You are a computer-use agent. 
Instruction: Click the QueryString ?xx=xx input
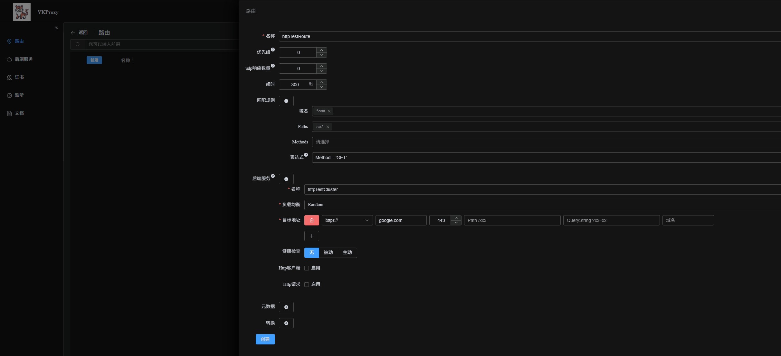click(612, 220)
